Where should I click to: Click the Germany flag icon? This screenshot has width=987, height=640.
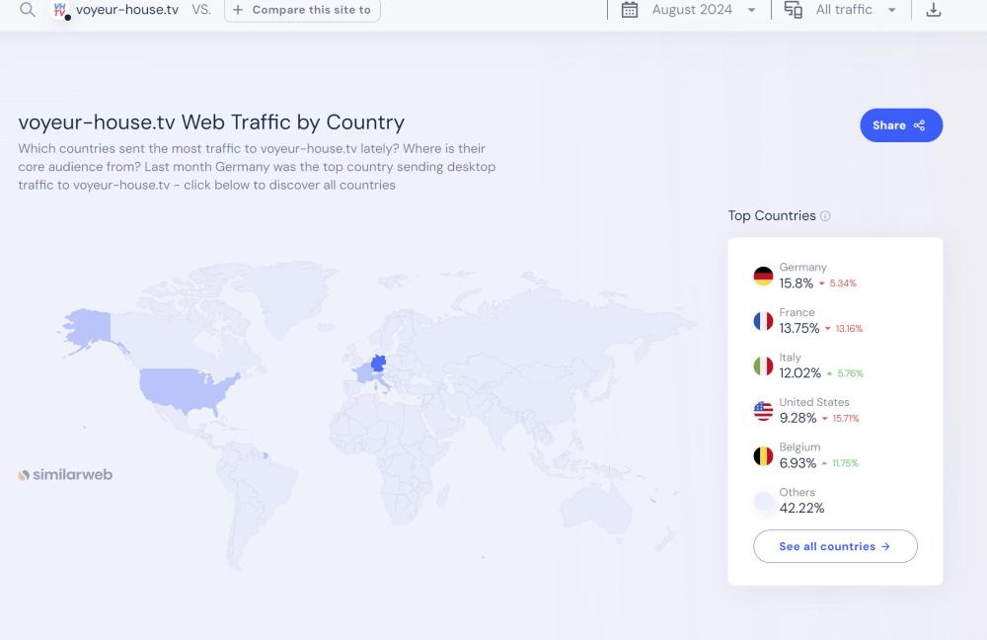[763, 276]
